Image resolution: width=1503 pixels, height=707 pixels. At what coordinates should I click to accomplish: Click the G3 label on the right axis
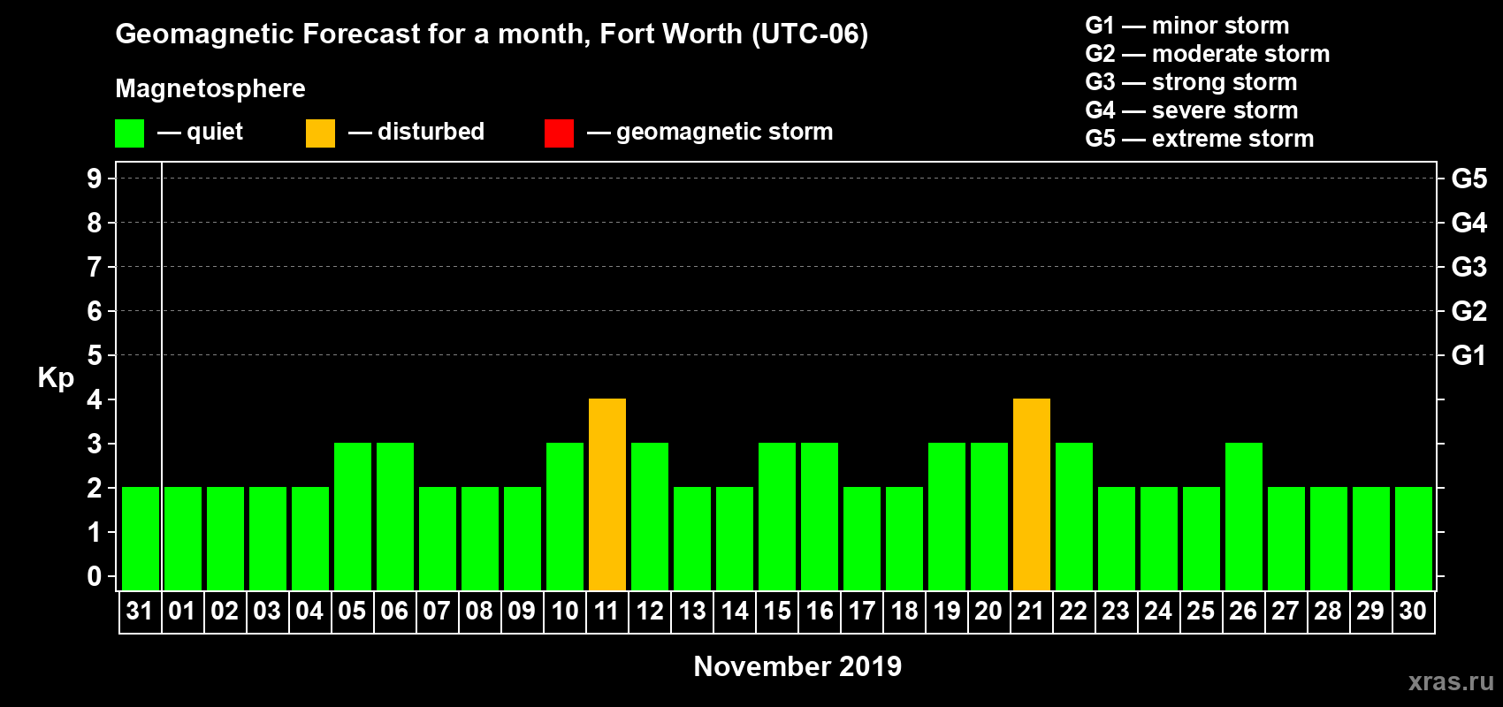click(1469, 267)
